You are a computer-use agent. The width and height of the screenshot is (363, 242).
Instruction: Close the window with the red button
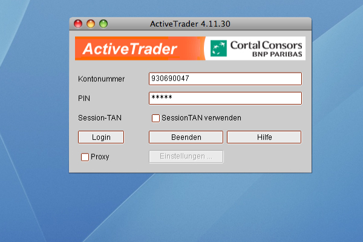tap(78, 24)
